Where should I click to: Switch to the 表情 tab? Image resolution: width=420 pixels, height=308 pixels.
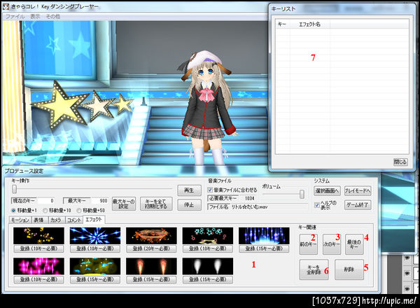tap(38, 220)
